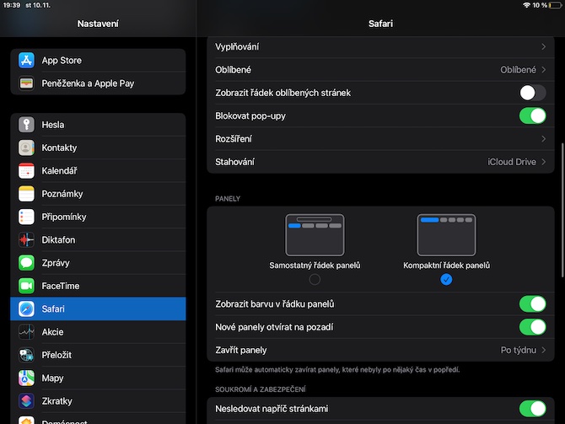Turn off Nové panely otvírat na pozadí
This screenshot has height=424, width=565.
point(533,327)
